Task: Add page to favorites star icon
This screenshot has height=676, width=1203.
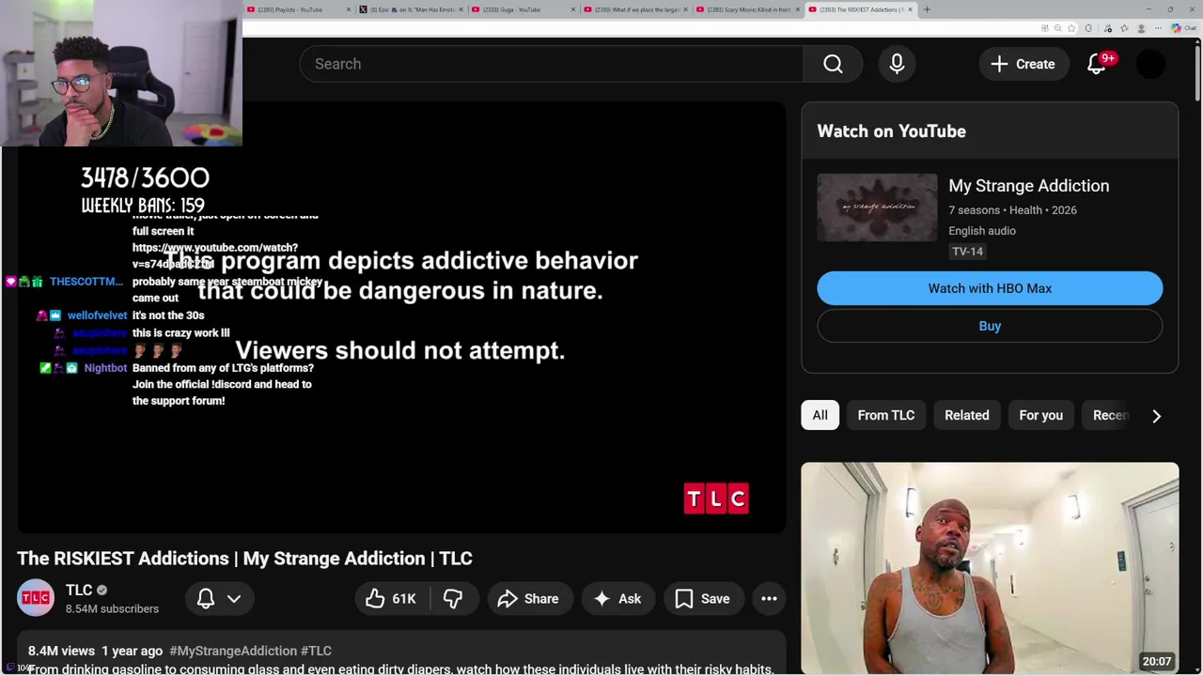Action: coord(1071,28)
